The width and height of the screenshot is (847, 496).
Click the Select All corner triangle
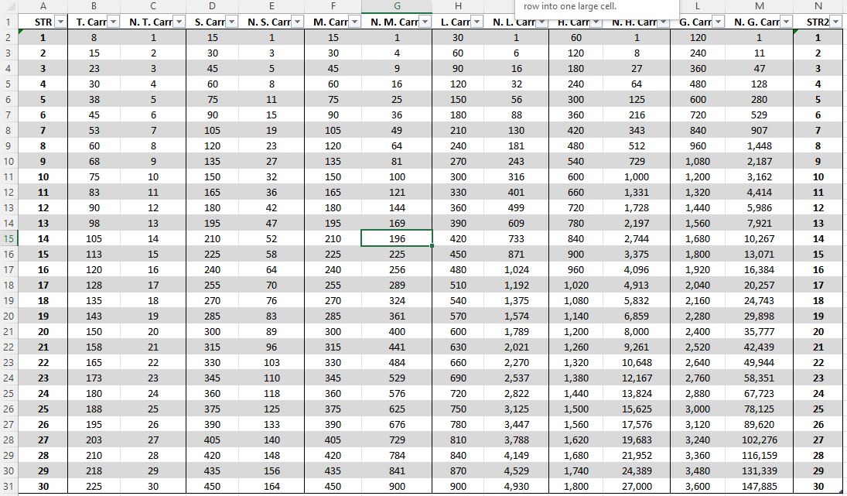click(x=9, y=6)
